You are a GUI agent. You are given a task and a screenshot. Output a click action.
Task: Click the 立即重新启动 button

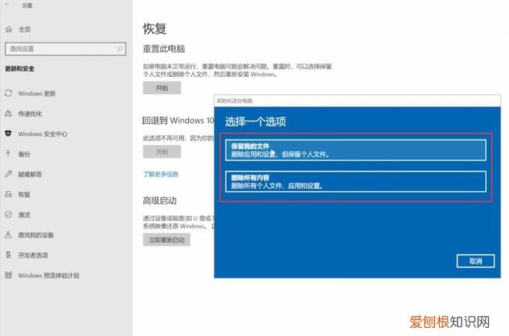tap(166, 240)
